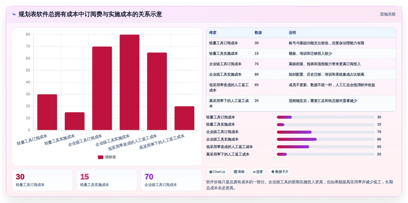This screenshot has height=203, width=408.
Task: Click the 维度 column header
Action: tap(213, 33)
